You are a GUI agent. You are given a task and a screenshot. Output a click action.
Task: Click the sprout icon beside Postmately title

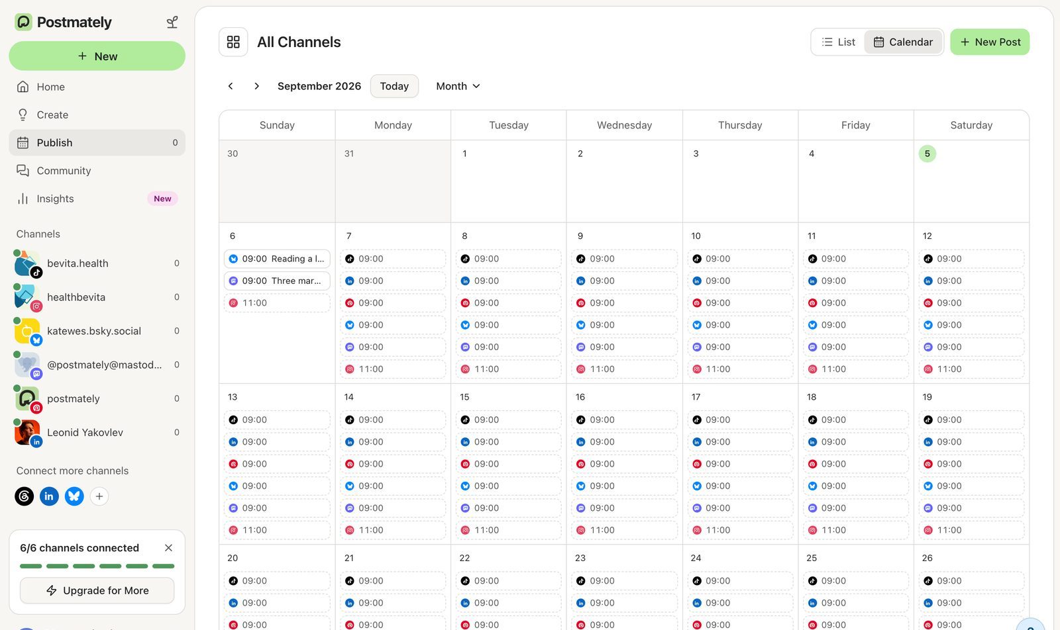[172, 22]
